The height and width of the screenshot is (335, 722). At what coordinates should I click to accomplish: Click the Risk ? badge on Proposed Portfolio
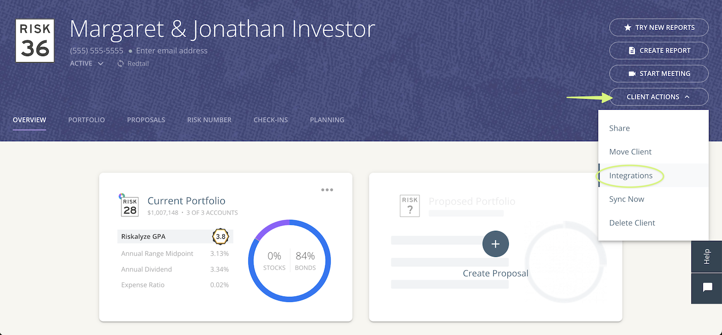[409, 205]
